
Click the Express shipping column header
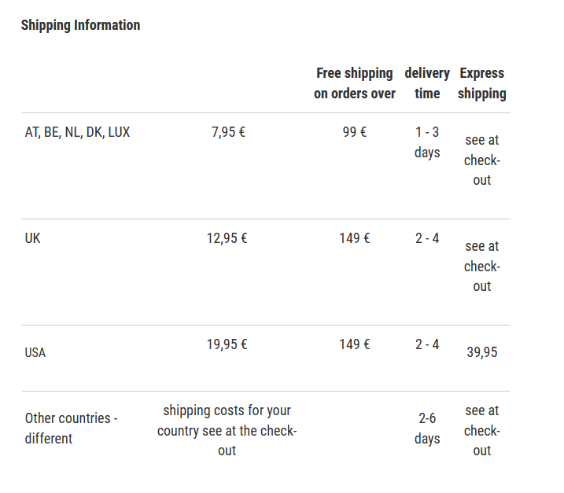482,83
